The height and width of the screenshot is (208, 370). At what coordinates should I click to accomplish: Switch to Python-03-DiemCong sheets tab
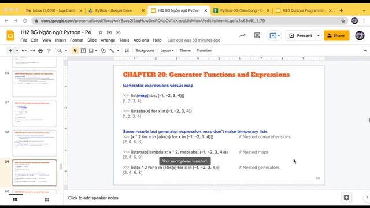pos(241,10)
